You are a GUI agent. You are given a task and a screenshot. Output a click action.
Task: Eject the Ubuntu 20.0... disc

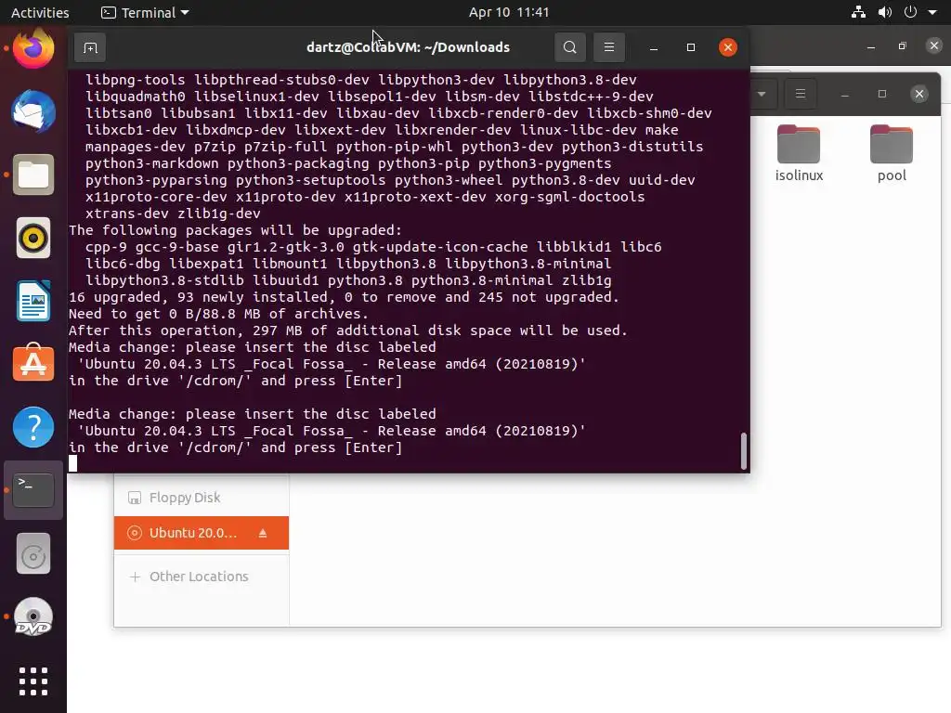pos(263,533)
